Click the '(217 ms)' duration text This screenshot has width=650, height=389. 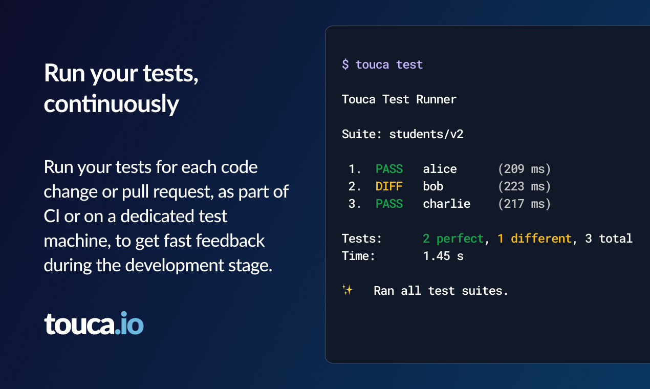[524, 204]
